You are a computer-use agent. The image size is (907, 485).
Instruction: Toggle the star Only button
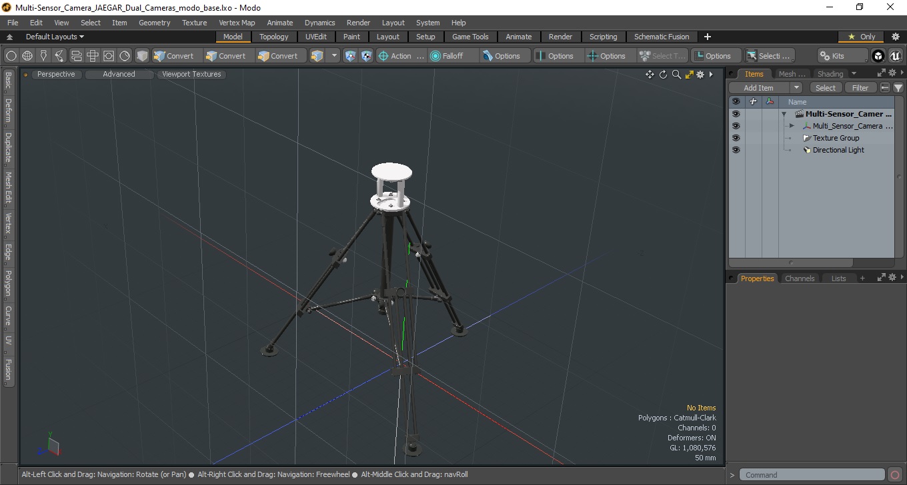(862, 37)
